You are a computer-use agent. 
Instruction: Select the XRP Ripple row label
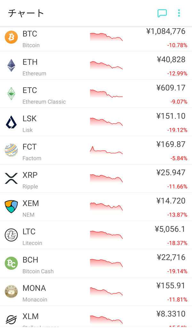coord(30,186)
